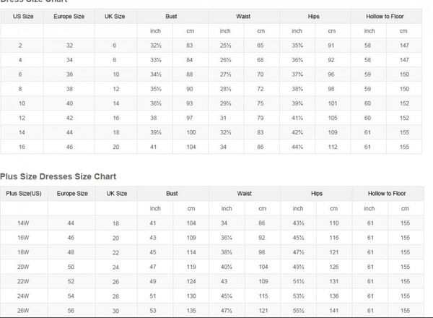This screenshot has width=433, height=318.
Task: Click the 16W plus size cell
Action: [x=24, y=238]
